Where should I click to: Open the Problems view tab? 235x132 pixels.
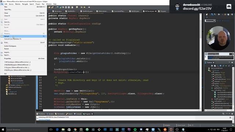[x=41, y=114]
